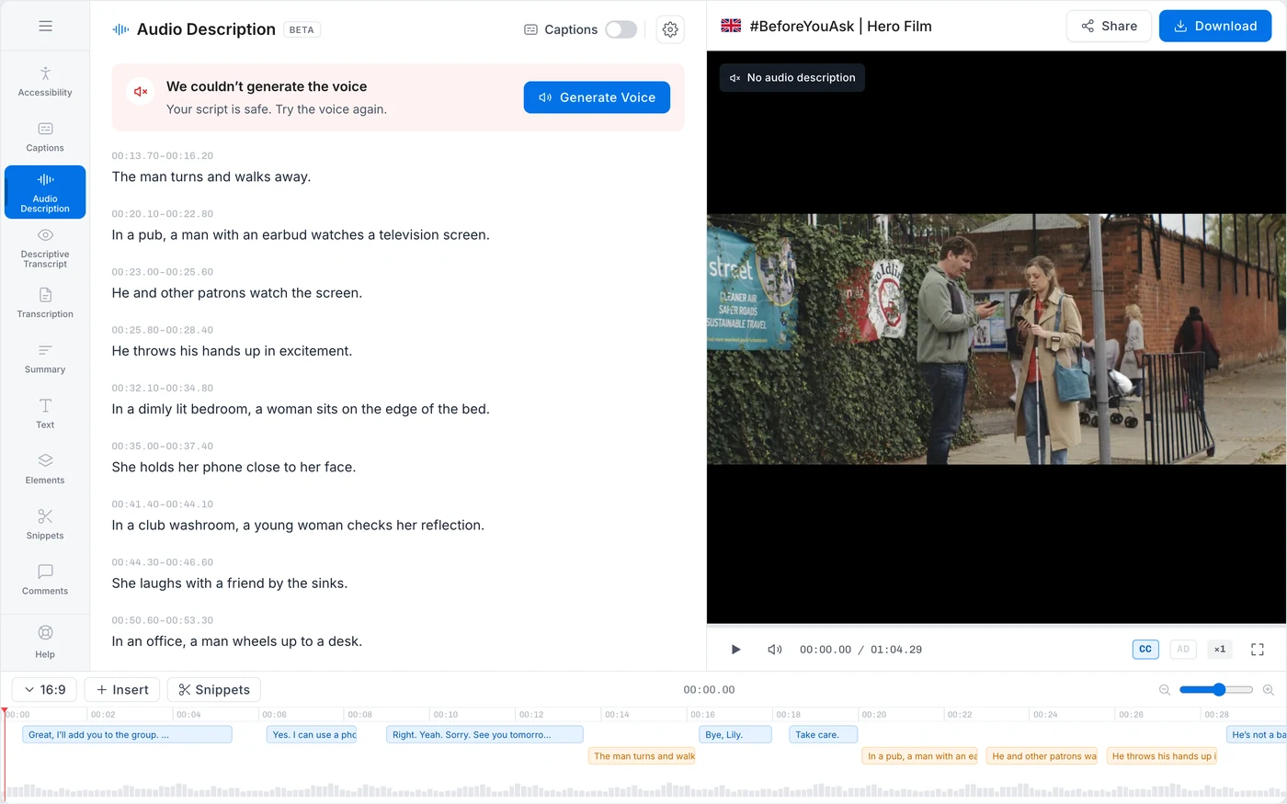
Task: Select 'The man turns and walks away.' line
Action: 211,176
